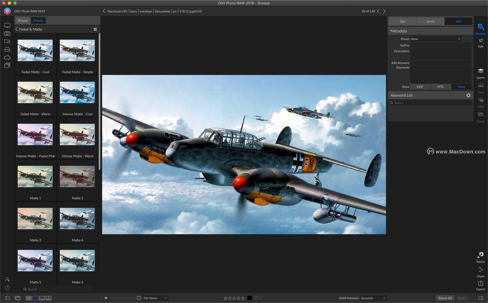Click the Keyword List search field
Viewport: 488px width, 303px height.
[431, 103]
